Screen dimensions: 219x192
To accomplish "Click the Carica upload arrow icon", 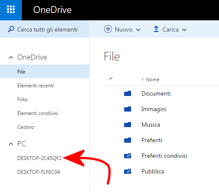I will 156,29.
